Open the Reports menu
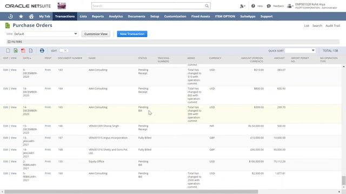Viewport: 346px width, 194px height. point(98,16)
